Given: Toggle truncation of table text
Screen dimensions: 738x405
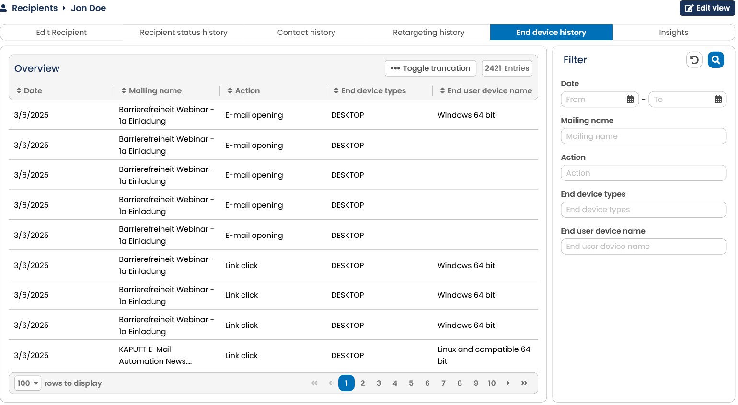Looking at the screenshot, I should pyautogui.click(x=430, y=68).
